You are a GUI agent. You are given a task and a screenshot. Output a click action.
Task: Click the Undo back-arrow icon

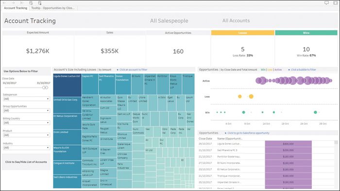pos(4,3)
